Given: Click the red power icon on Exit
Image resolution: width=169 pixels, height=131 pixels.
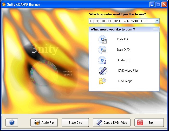Looking at the screenshot, I should (140, 122).
